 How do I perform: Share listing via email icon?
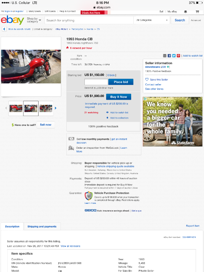pos(165,56)
